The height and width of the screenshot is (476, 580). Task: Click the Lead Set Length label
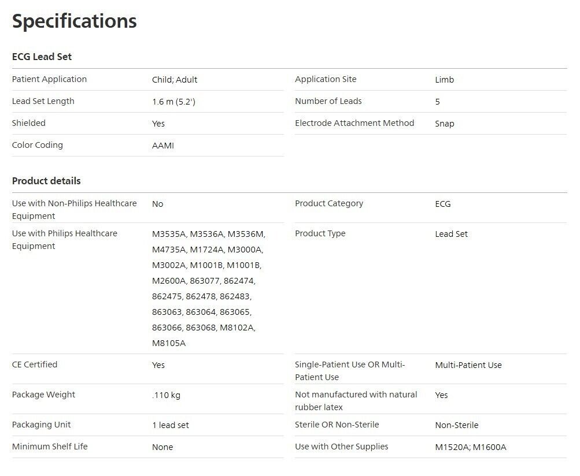click(43, 101)
